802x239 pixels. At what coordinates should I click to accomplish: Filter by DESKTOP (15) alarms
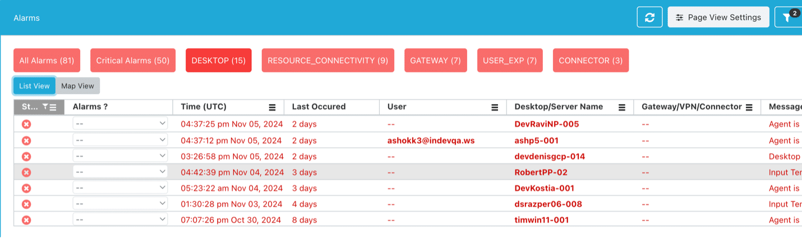click(219, 60)
